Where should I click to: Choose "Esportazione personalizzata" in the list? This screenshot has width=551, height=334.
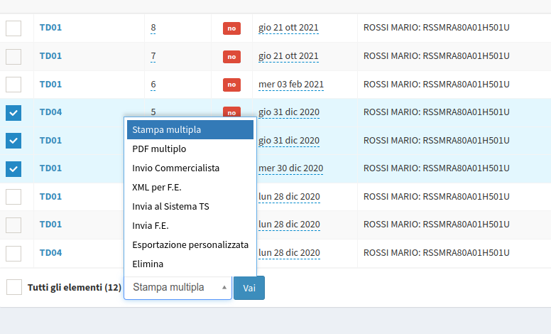(x=190, y=244)
